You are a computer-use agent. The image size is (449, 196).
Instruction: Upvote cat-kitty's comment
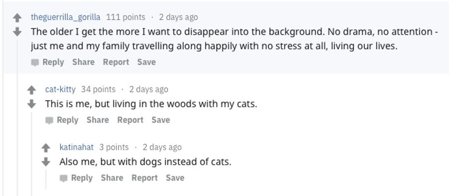pyautogui.click(x=32, y=90)
